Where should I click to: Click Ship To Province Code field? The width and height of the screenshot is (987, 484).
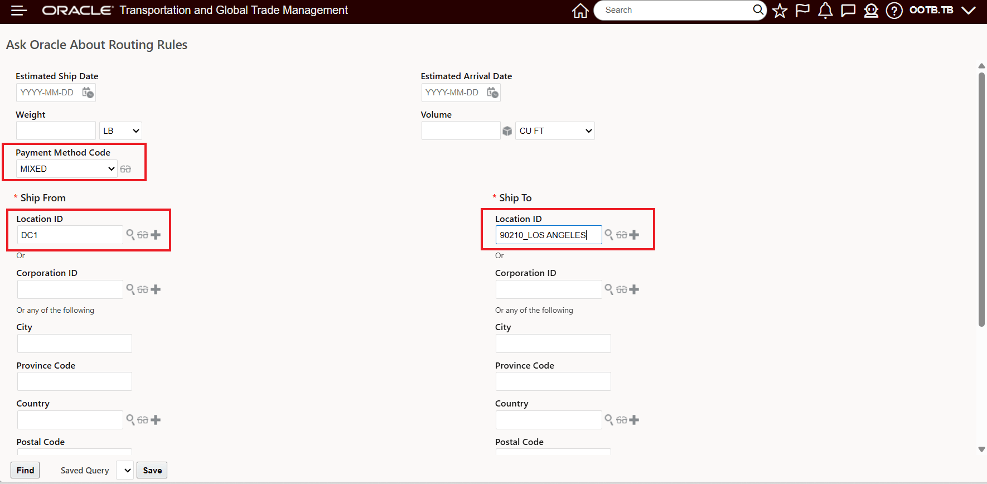(x=553, y=381)
